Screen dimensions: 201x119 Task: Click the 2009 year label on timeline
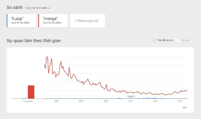106,101
